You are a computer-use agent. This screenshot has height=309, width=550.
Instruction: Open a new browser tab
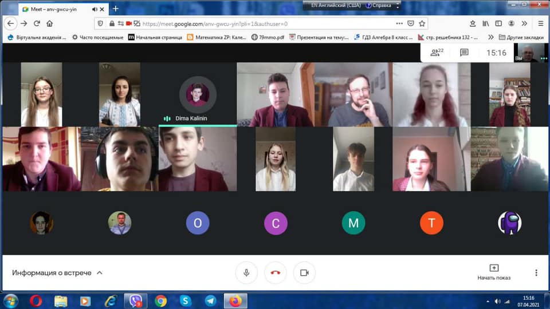click(x=115, y=9)
